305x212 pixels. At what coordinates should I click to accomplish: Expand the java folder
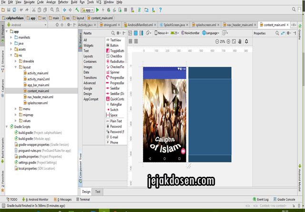click(11, 43)
